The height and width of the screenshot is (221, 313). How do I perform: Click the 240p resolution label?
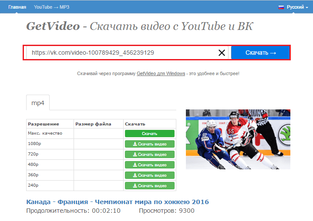click(x=33, y=185)
